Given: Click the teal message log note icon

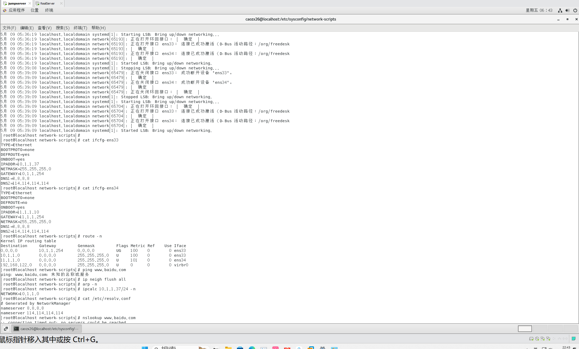Looking at the screenshot, I should [573, 339].
